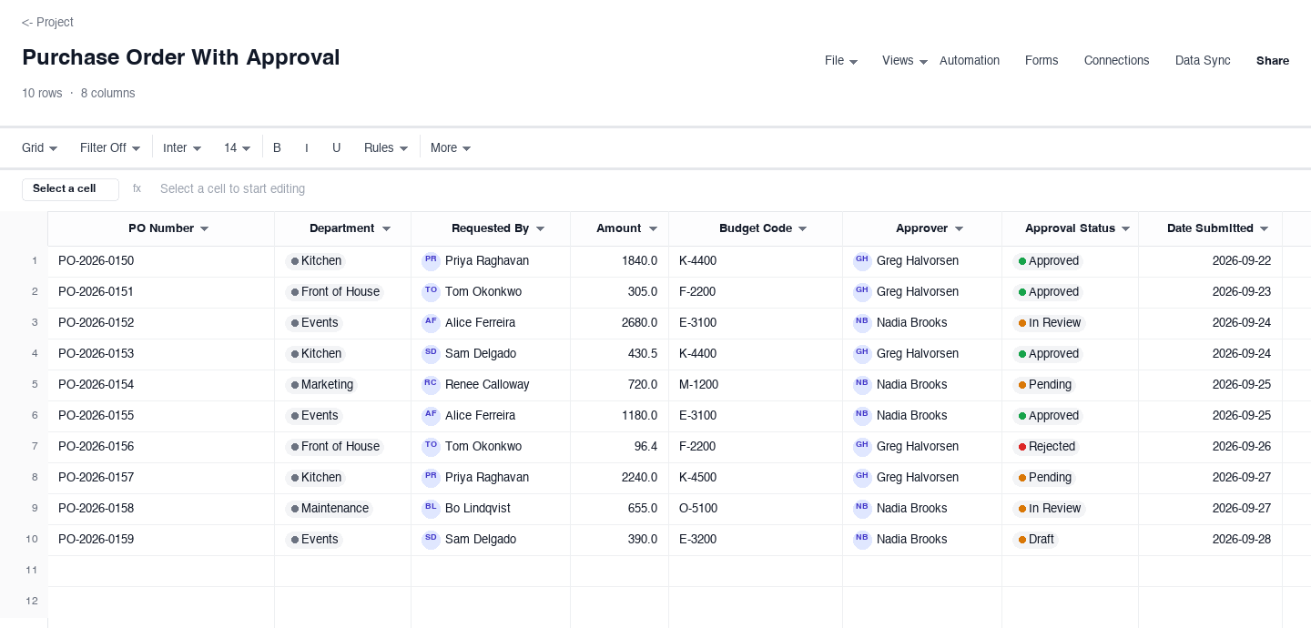1311x628 pixels.
Task: Click RC avatar beside Renee Calloway
Action: coord(431,384)
